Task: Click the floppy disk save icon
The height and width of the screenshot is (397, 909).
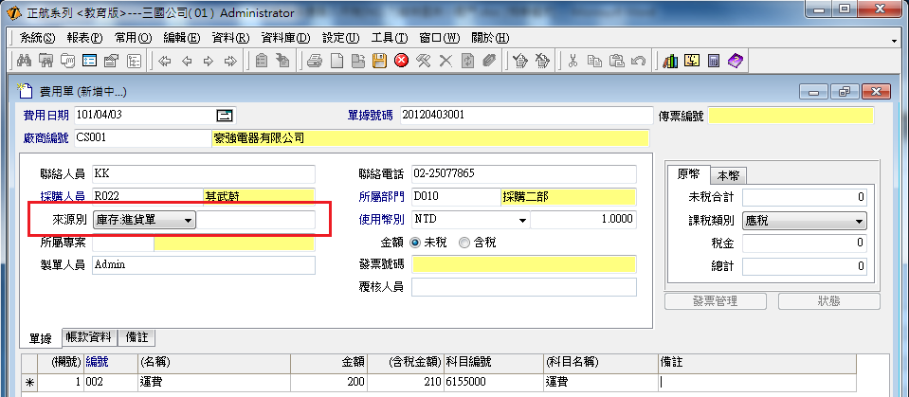Action: click(x=378, y=62)
